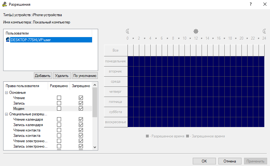Select all hours with Все row header

pyautogui.click(x=116, y=50)
